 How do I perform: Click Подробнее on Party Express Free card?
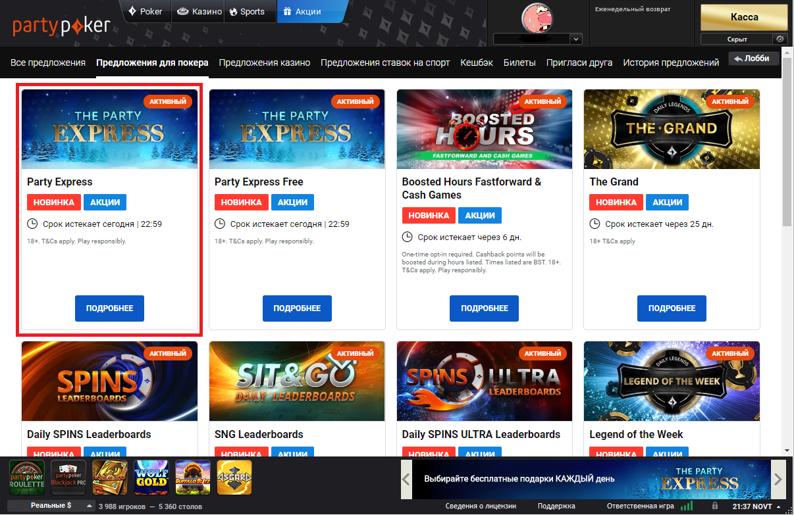coord(297,308)
